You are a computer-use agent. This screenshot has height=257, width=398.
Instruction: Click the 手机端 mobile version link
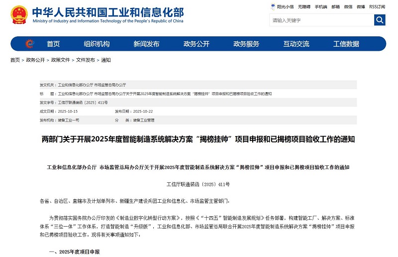(320, 7)
